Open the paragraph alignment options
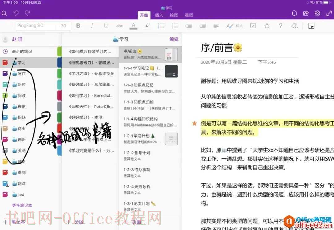This screenshot has height=230, width=334. pos(216,26)
